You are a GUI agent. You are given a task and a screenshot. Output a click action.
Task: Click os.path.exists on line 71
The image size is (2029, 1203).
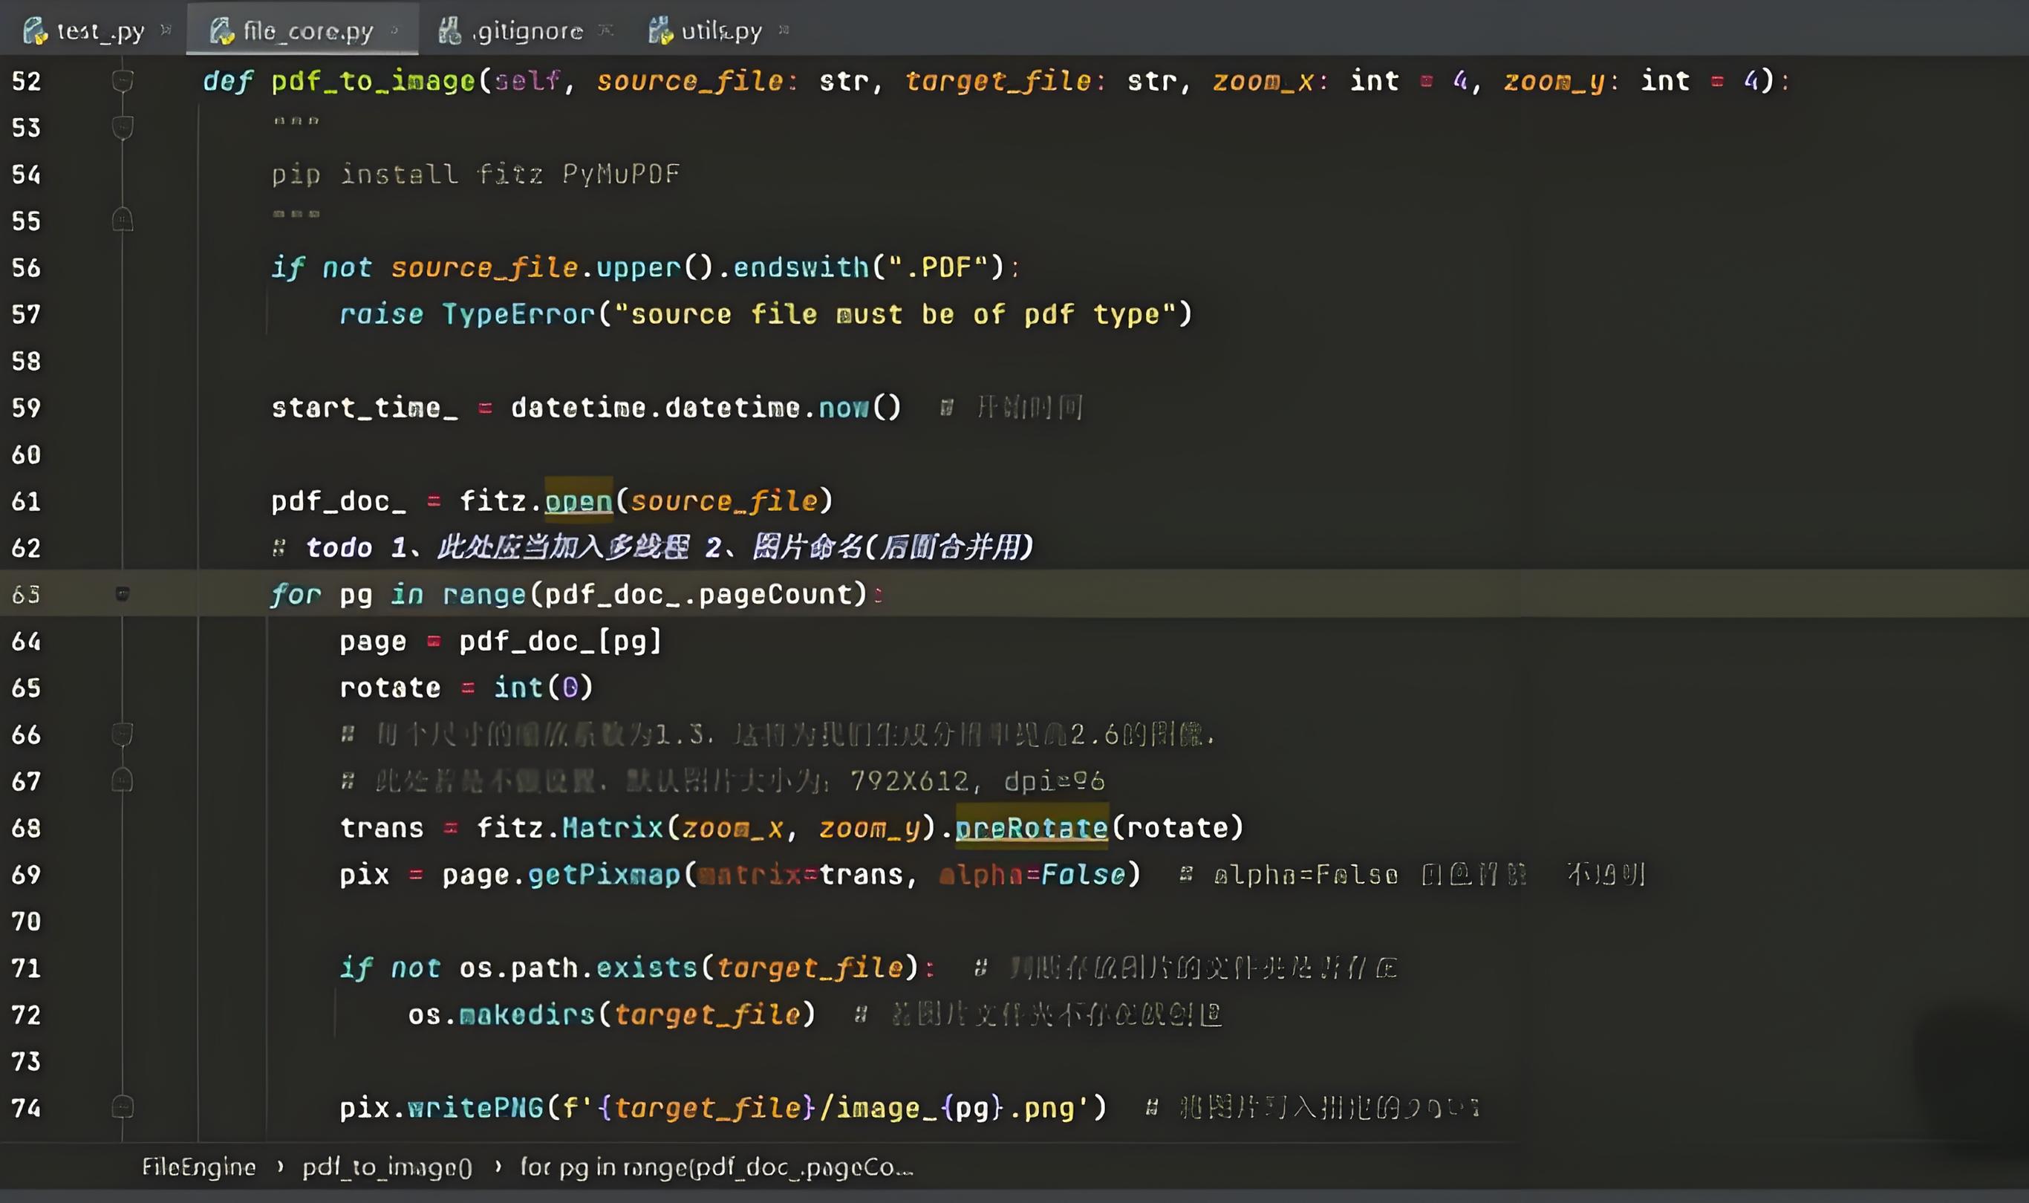[578, 968]
